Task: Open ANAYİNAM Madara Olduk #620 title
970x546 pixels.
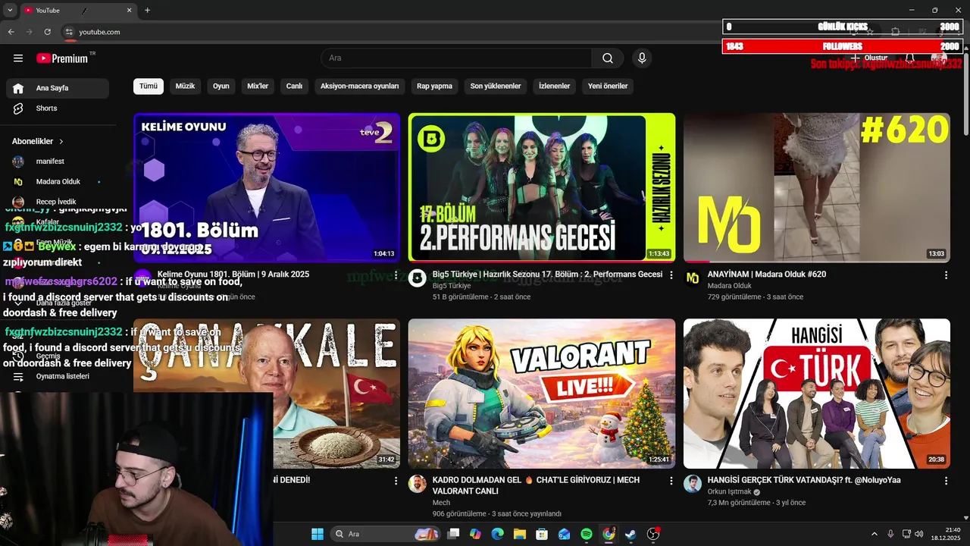Action: 766,275
